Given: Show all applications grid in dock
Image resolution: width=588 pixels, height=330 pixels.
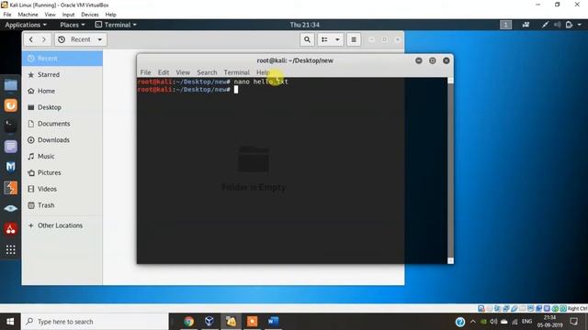Looking at the screenshot, I should [10, 249].
